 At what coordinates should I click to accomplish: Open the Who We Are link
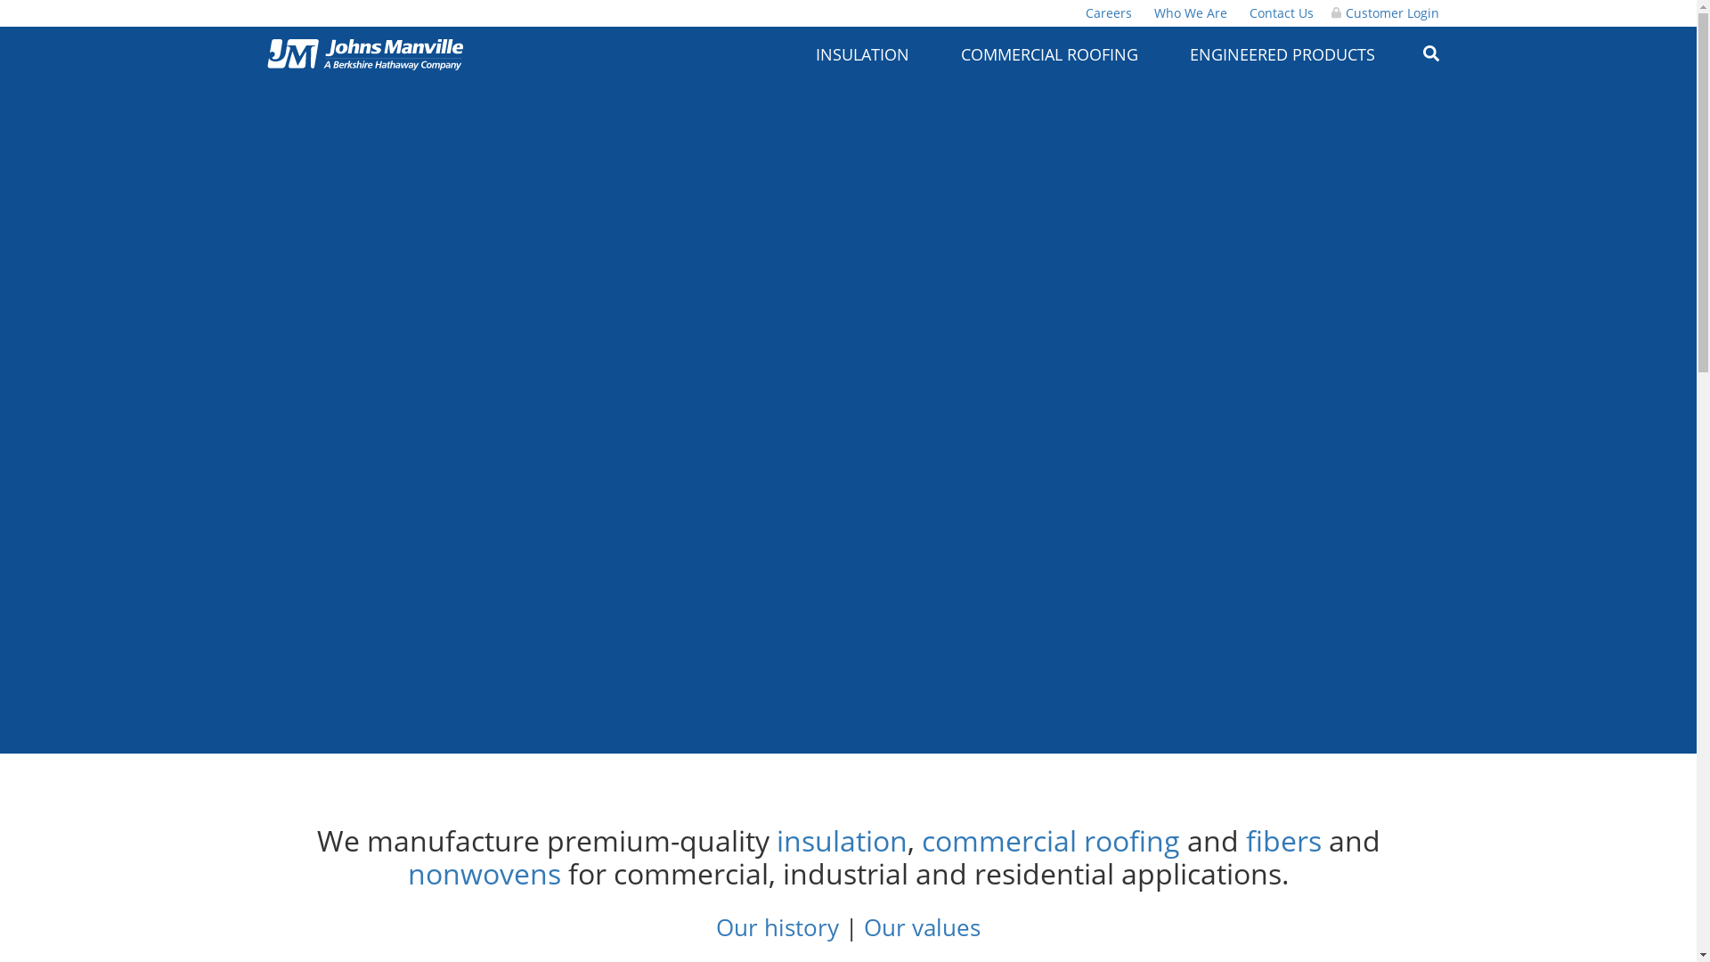1190,13
